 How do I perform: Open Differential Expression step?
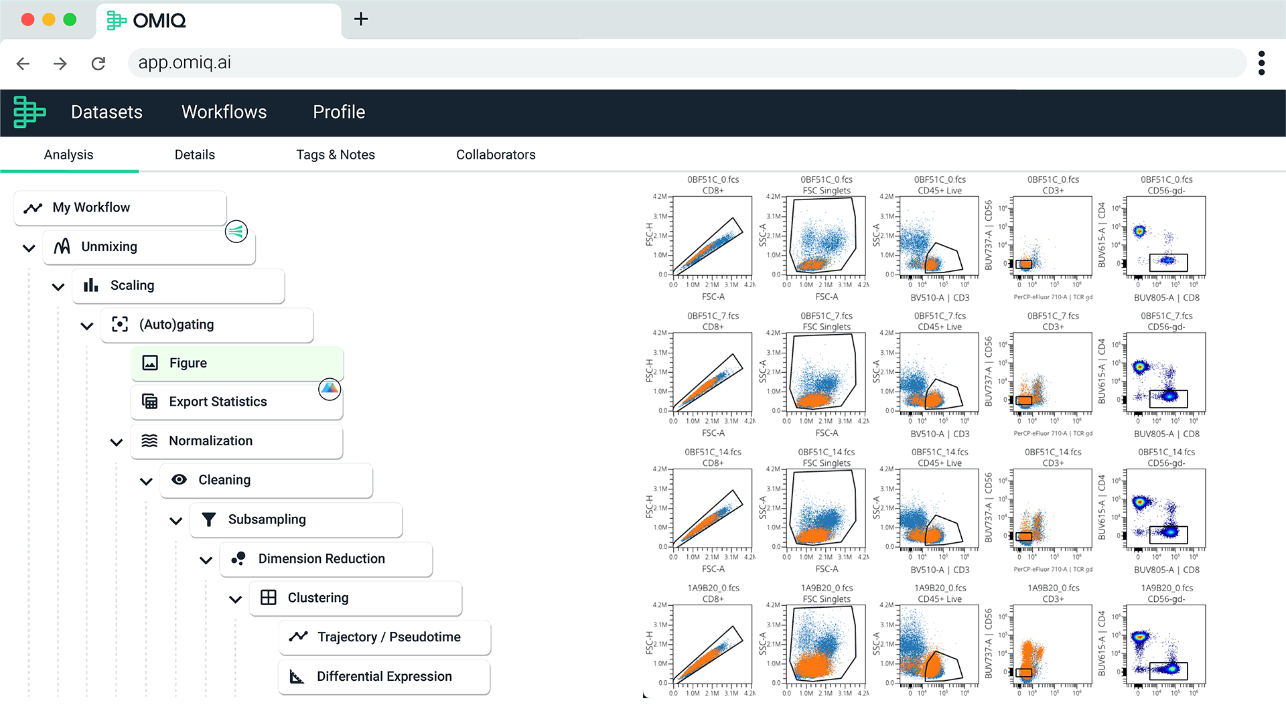pos(384,677)
